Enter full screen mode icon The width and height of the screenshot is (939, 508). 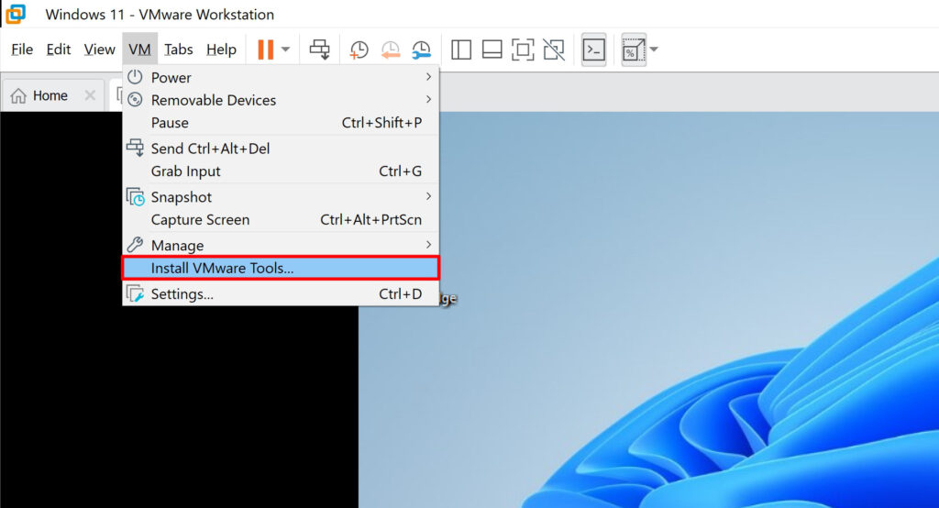pyautogui.click(x=523, y=50)
